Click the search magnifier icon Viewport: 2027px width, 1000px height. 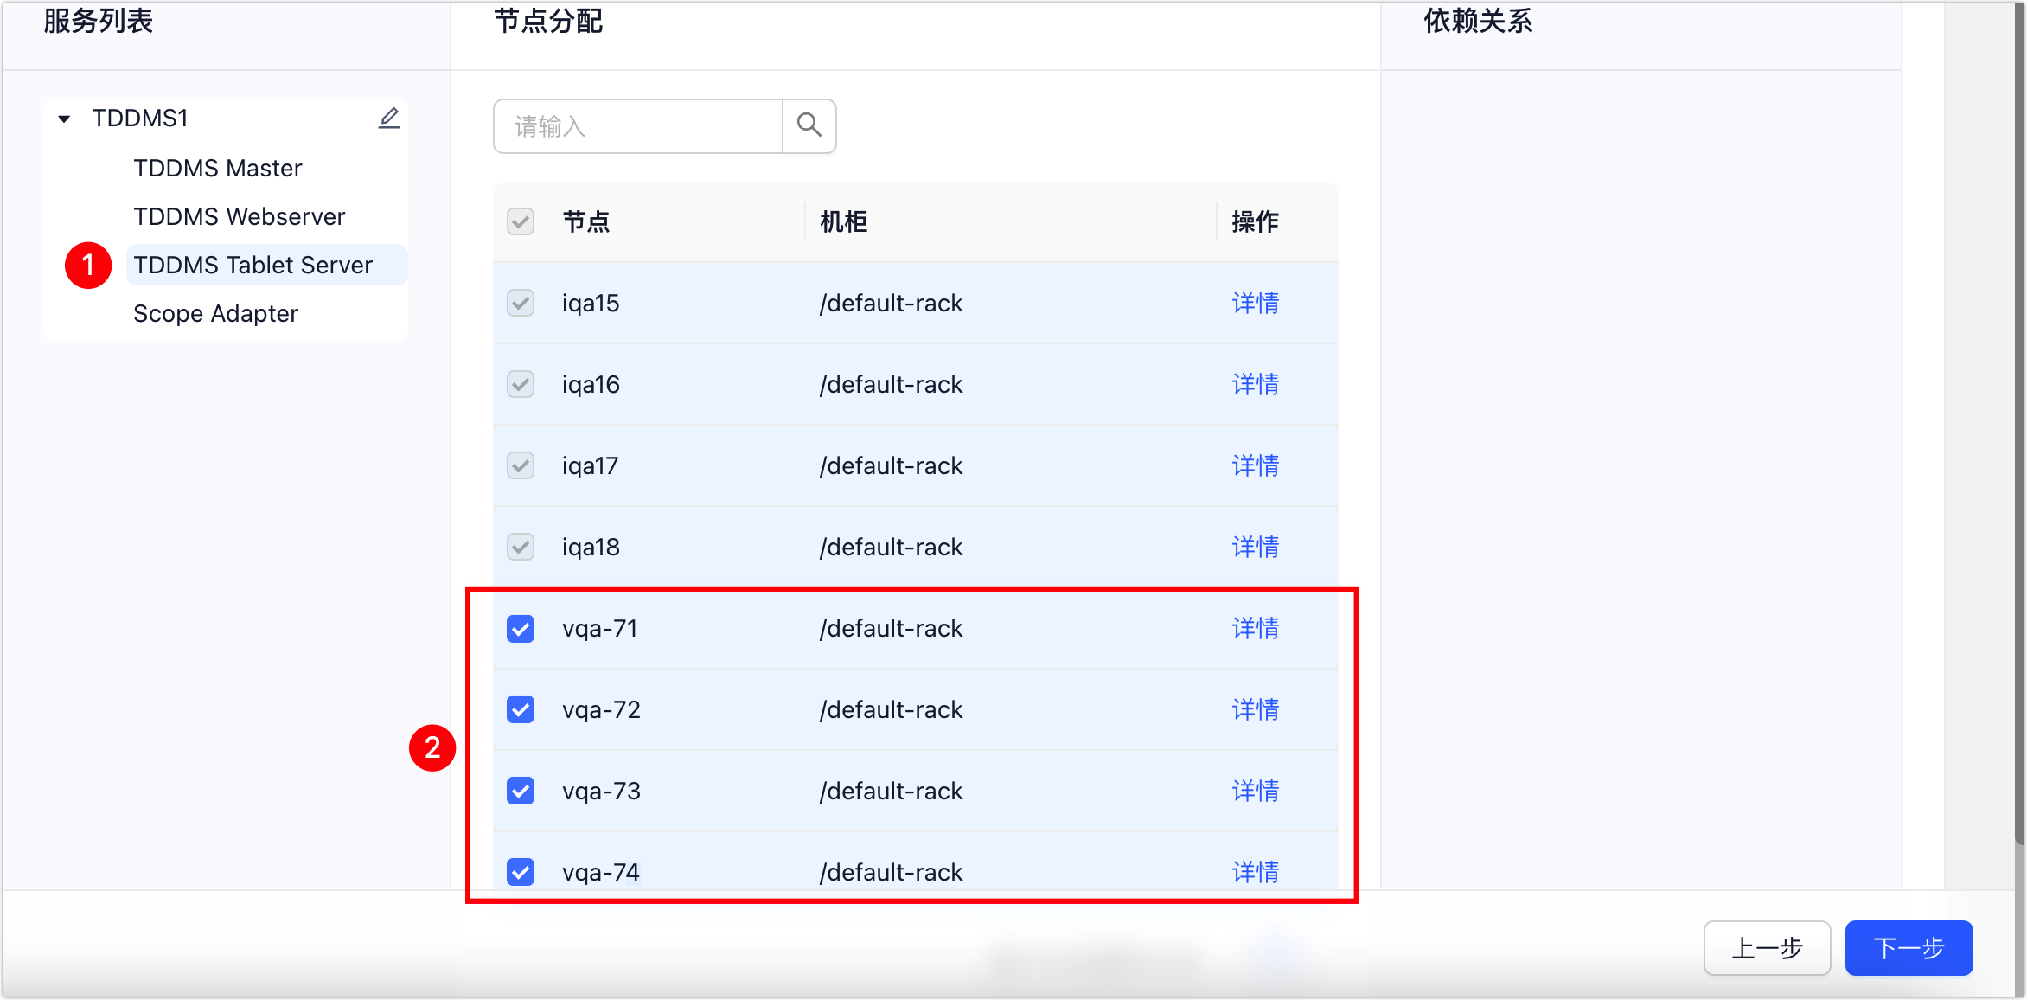pyautogui.click(x=809, y=126)
